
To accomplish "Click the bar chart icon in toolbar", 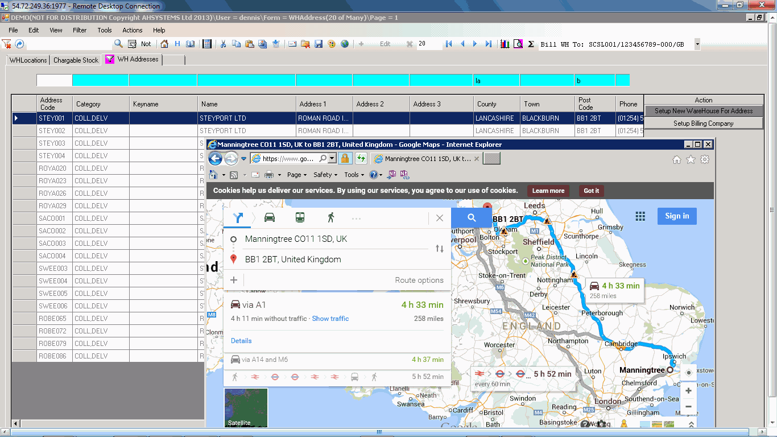I will pos(505,44).
